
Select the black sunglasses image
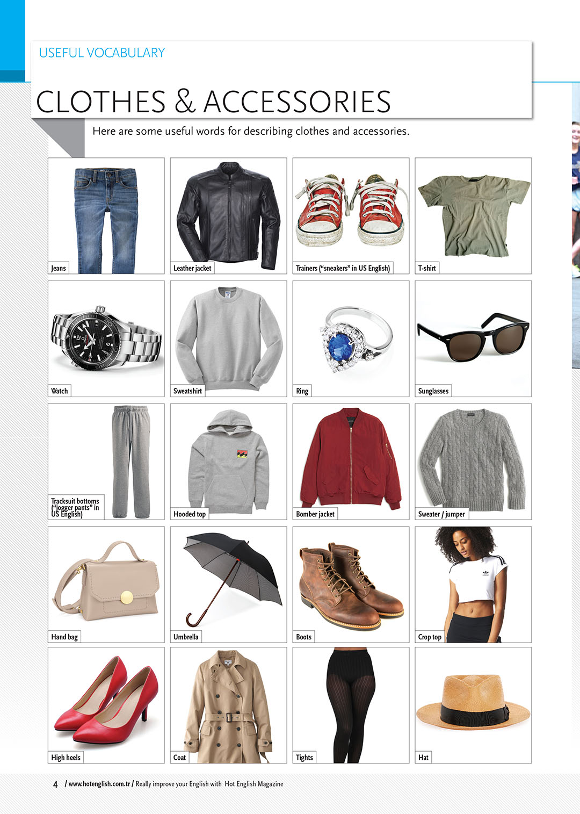click(473, 338)
